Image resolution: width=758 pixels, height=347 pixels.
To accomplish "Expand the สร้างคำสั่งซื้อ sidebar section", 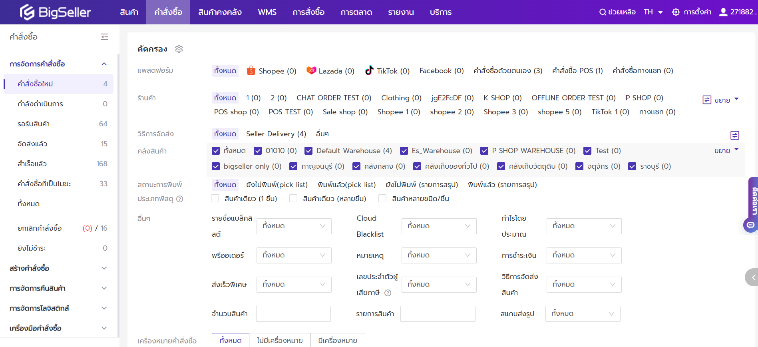I will coord(58,268).
